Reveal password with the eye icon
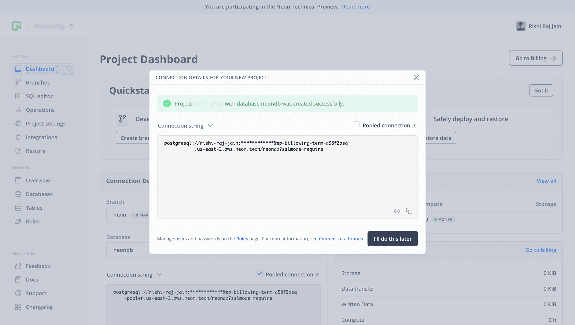This screenshot has height=325, width=575. tap(397, 211)
